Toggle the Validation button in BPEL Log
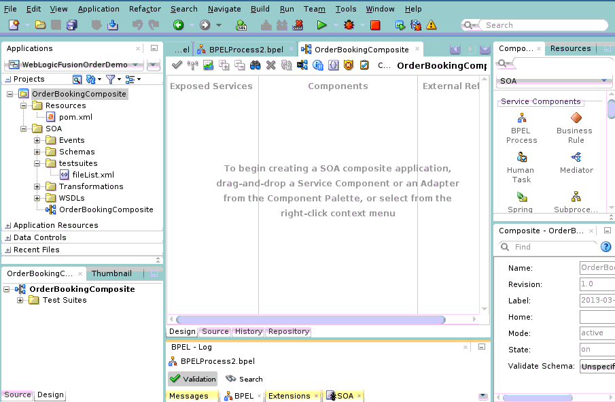Screen dimensions: 615x402 [x=192, y=379]
